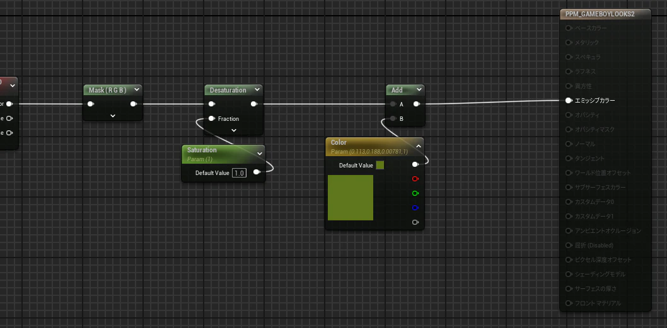The height and width of the screenshot is (328, 667).
Task: Click the ベースカラー input pin
Action: 568,28
